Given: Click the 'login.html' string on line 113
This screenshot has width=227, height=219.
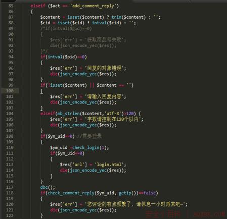Looking at the screenshot, I should (109, 165).
